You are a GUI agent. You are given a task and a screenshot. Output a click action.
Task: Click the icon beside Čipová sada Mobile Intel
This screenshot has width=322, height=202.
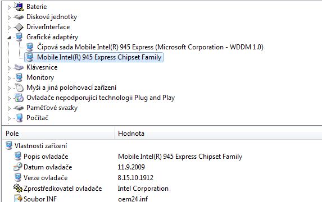(30, 47)
